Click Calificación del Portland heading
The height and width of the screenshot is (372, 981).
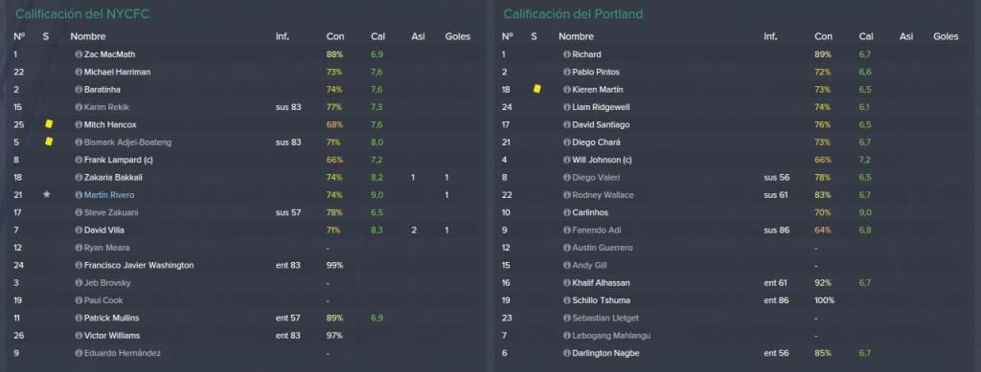coord(573,13)
